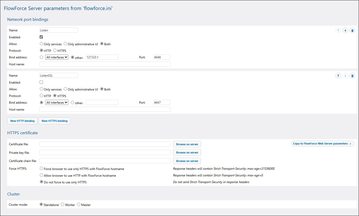The image size is (359, 216).
Task: Click the Port field showing 4646
Action: click(162, 57)
